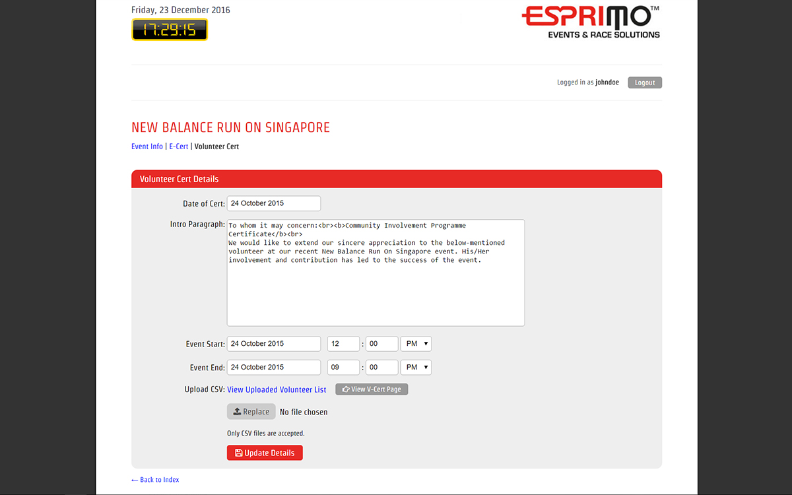The width and height of the screenshot is (792, 495).
Task: Click the Replace file upload button
Action: (251, 412)
